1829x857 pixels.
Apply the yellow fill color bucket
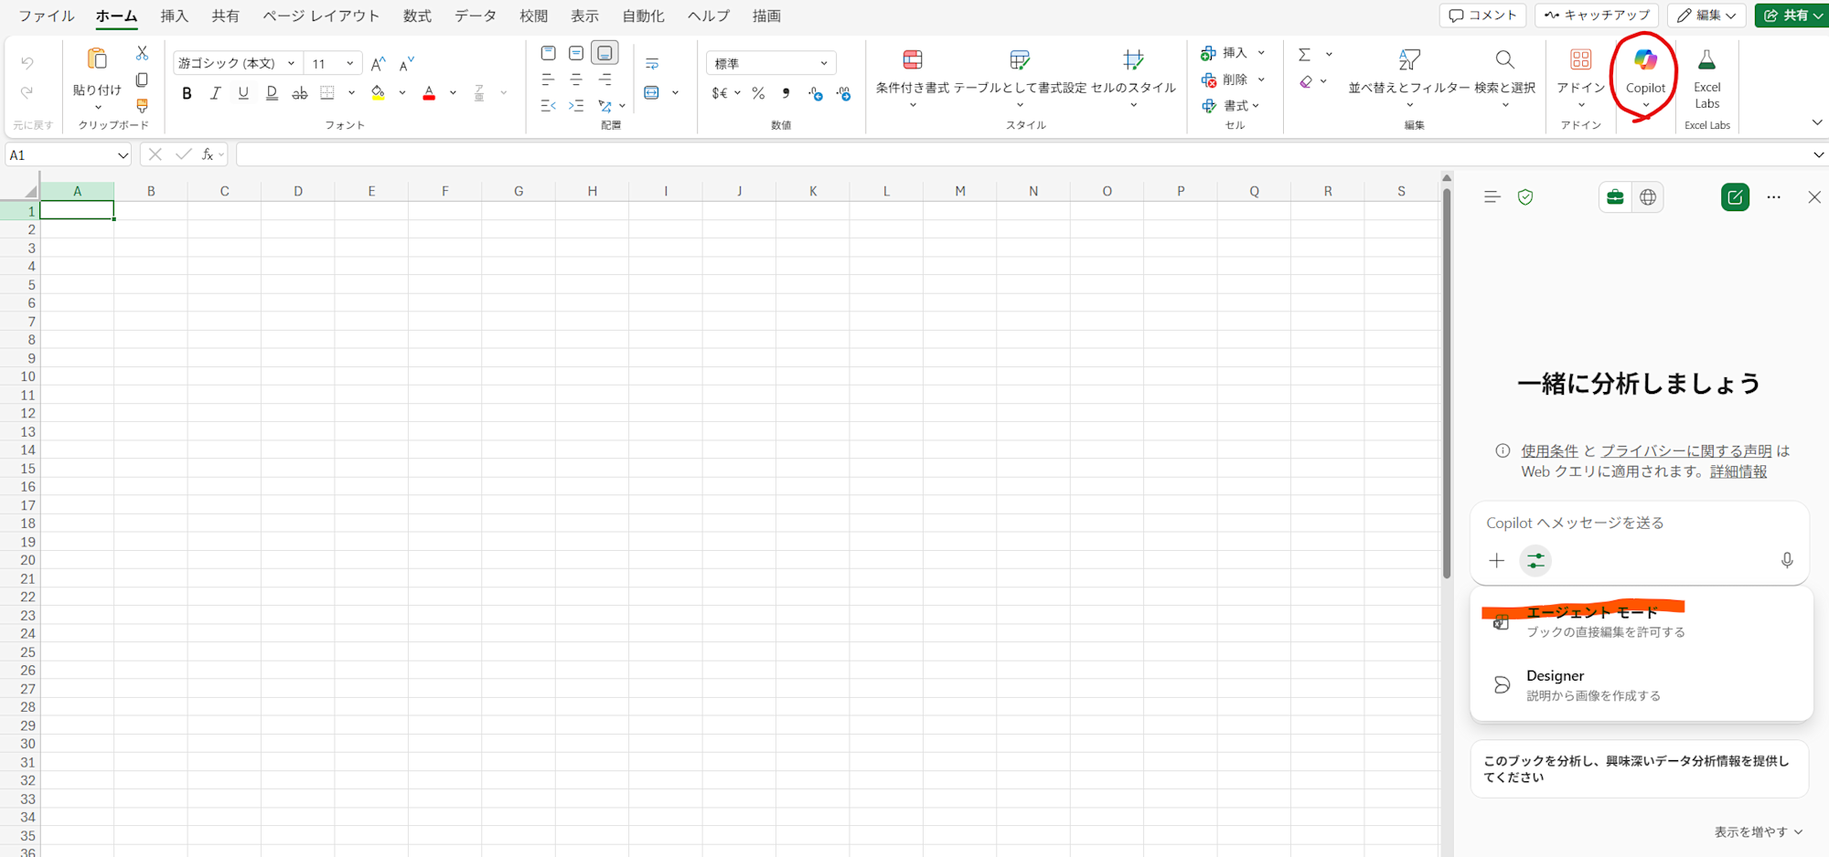click(378, 93)
